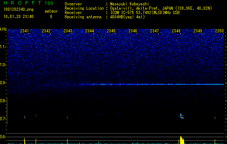Viewport: 227px width, 144px height.
Task: Click the 1.1 kHz axis value
Action: coord(3,47)
